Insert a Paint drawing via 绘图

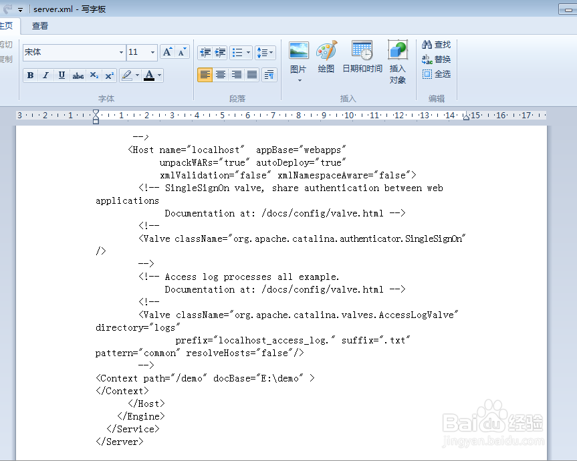[326, 57]
